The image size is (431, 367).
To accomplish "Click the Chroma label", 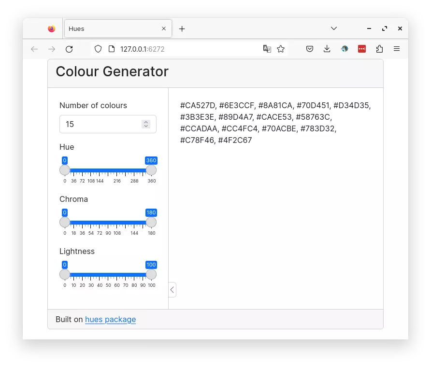I will pyautogui.click(x=73, y=199).
